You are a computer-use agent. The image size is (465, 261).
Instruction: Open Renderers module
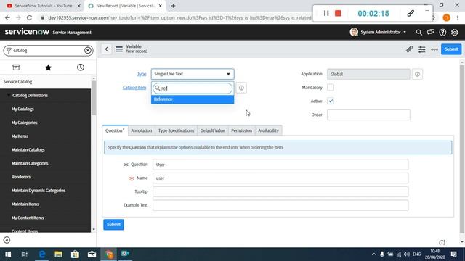pos(21,177)
